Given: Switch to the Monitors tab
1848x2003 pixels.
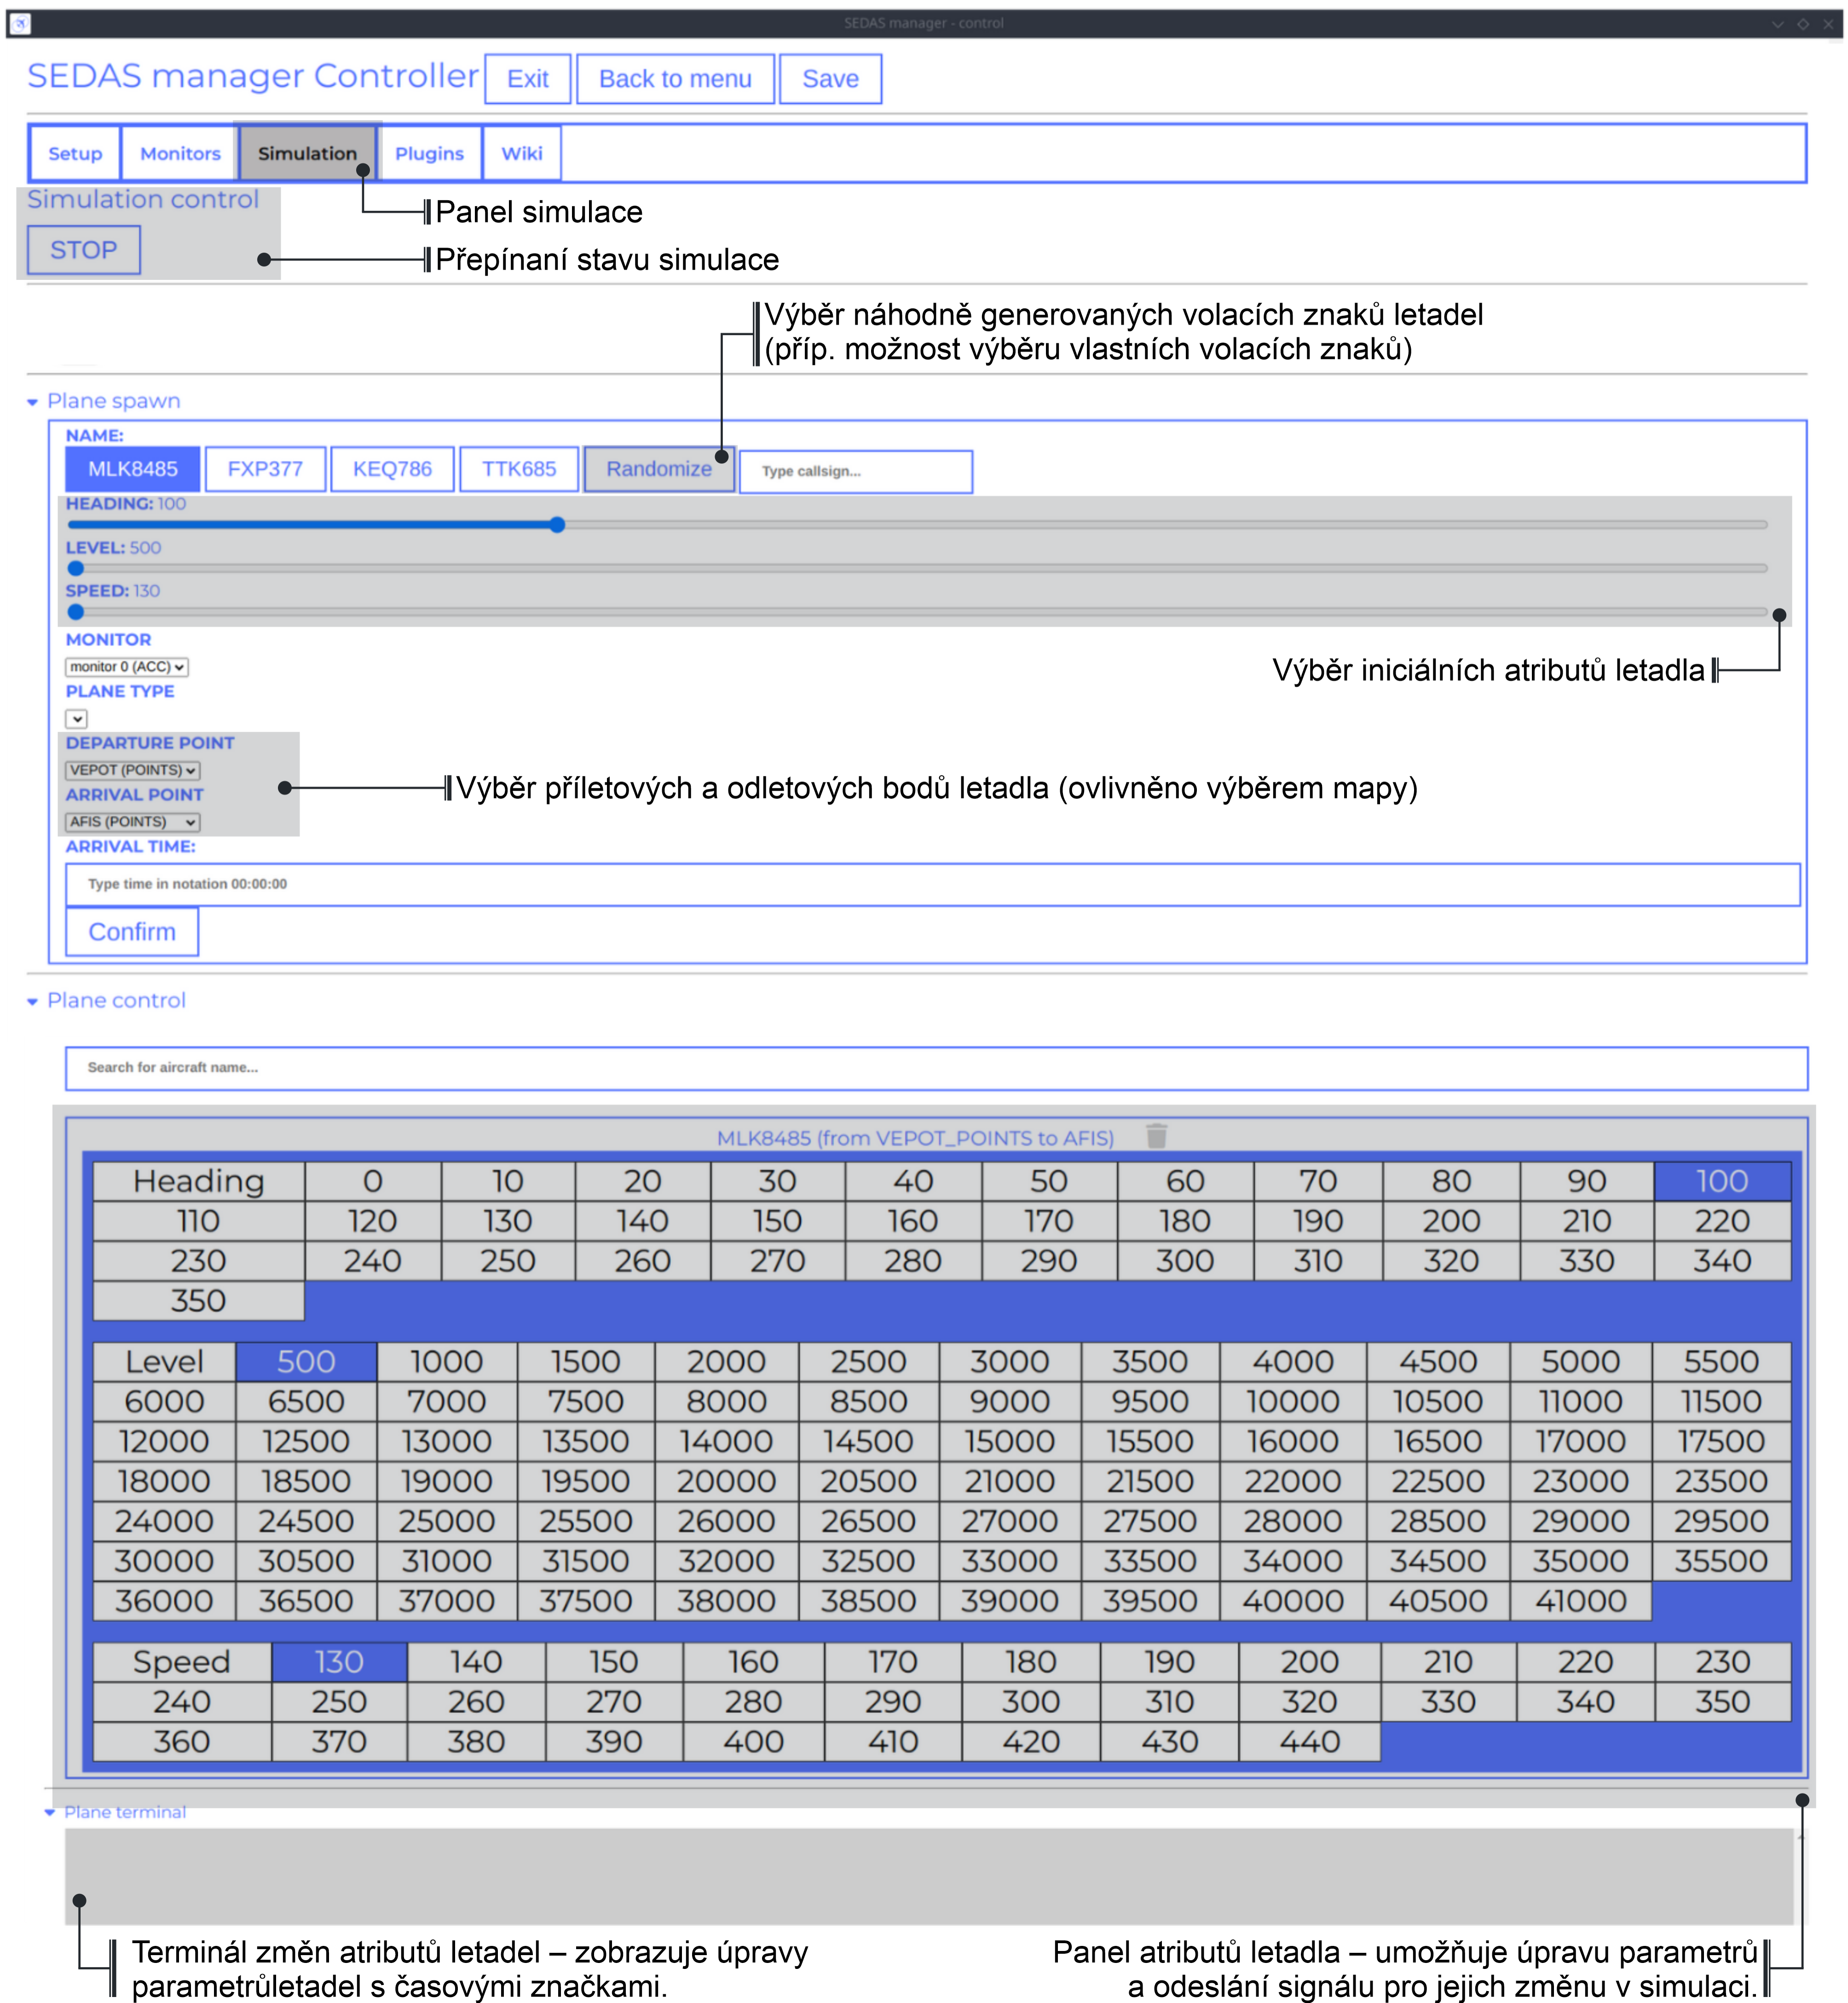Looking at the screenshot, I should click(x=180, y=153).
